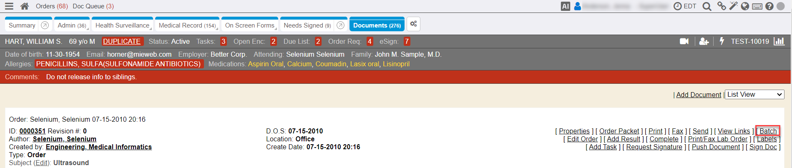Click the keyboard shortcuts icon

(x=757, y=6)
